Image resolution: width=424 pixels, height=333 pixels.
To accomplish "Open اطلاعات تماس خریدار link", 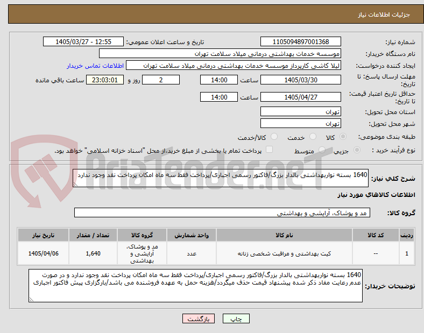I will [x=95, y=66].
